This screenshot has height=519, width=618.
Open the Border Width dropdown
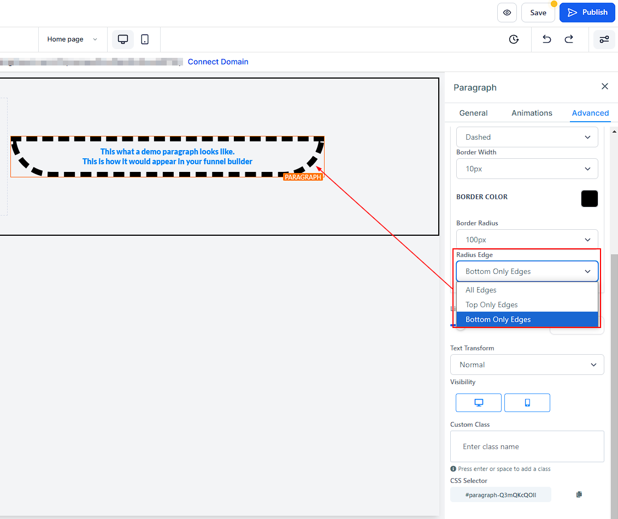(x=527, y=169)
